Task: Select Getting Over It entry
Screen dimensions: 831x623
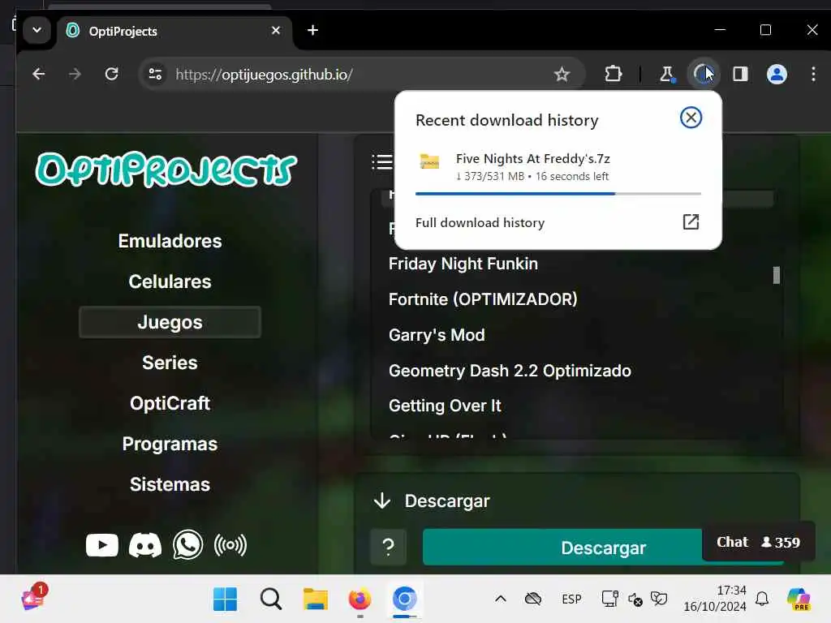Action: click(x=445, y=406)
